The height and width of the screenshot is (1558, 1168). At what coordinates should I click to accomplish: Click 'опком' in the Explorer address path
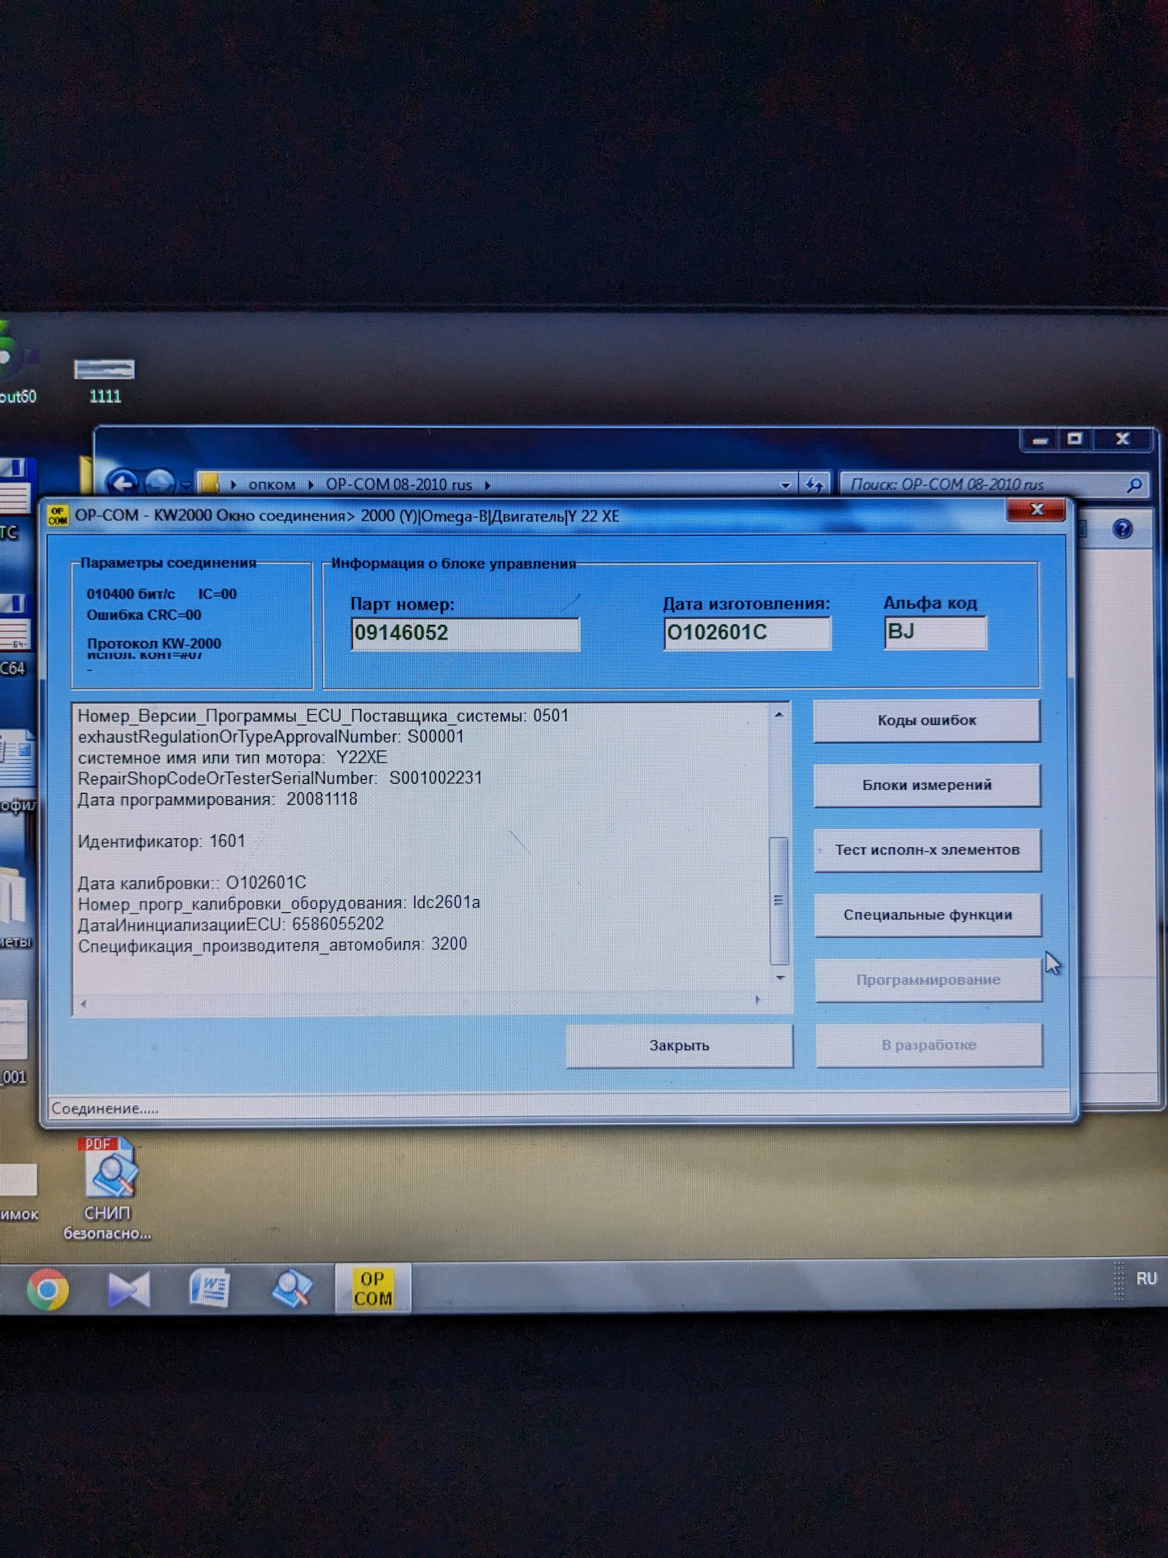point(272,485)
